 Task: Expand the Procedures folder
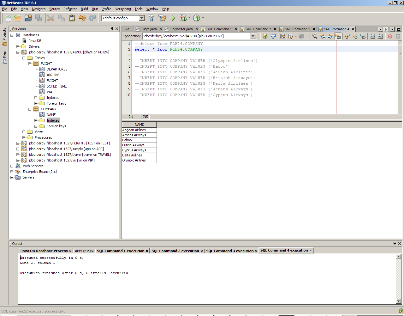(24, 137)
